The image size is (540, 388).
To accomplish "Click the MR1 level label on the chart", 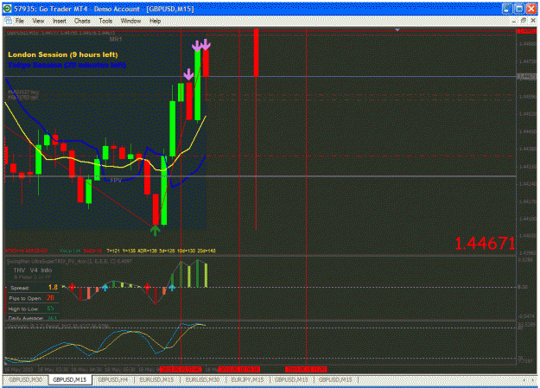I will [x=116, y=39].
